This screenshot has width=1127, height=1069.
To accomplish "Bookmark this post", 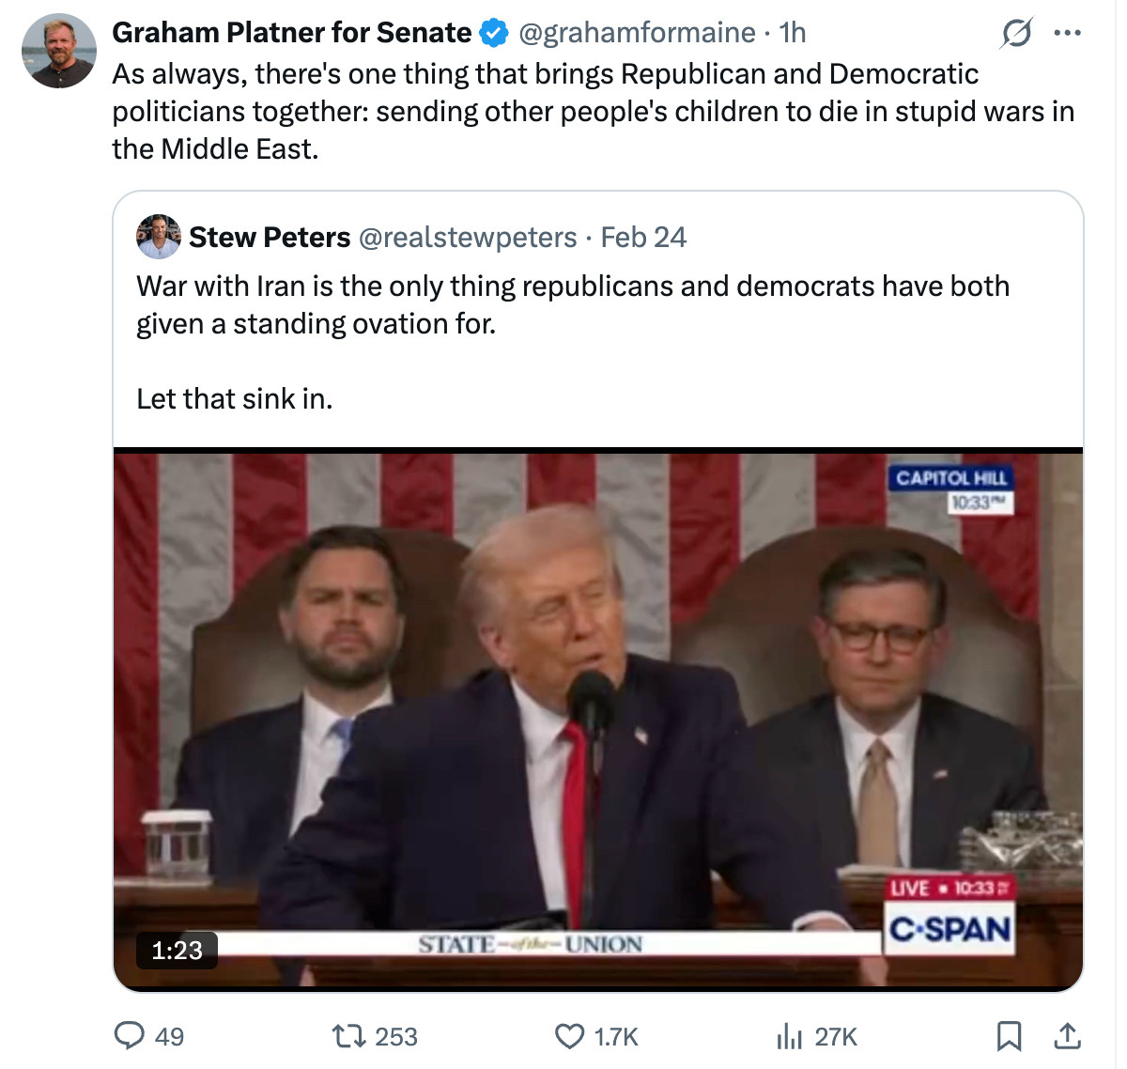I will (1009, 1035).
